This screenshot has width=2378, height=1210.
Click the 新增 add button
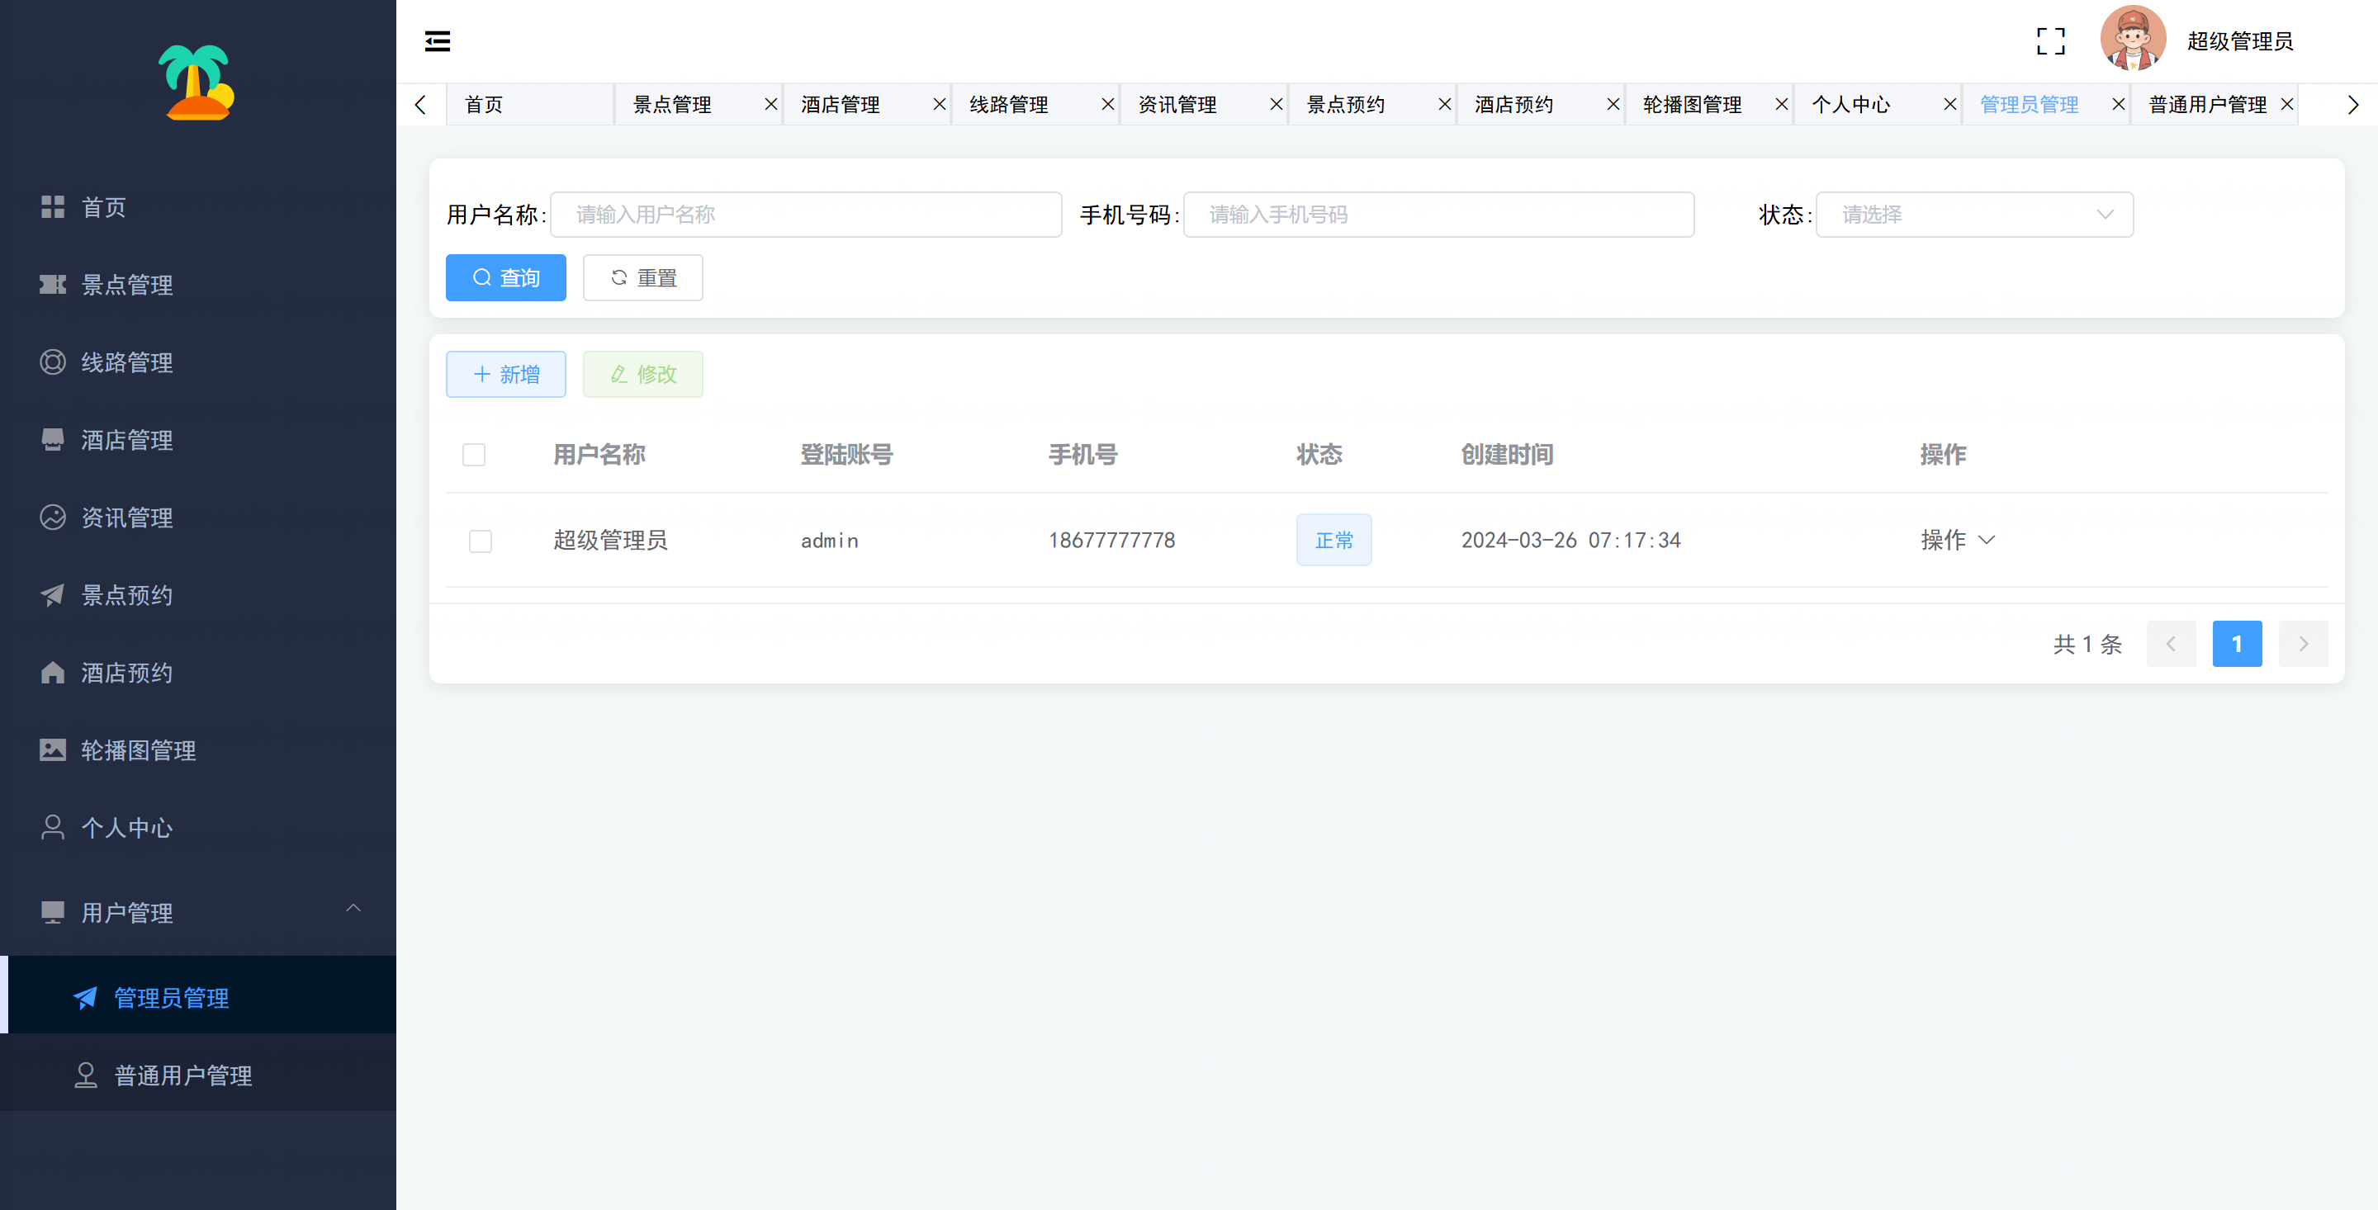click(506, 375)
